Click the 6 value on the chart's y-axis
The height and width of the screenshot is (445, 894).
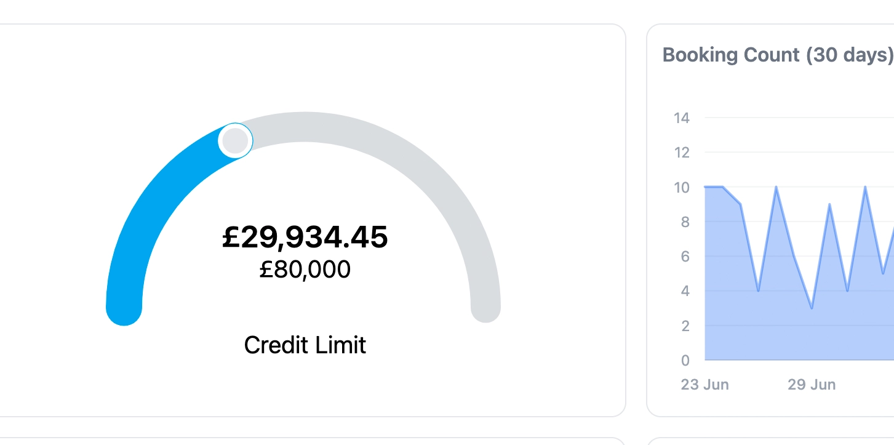685,256
